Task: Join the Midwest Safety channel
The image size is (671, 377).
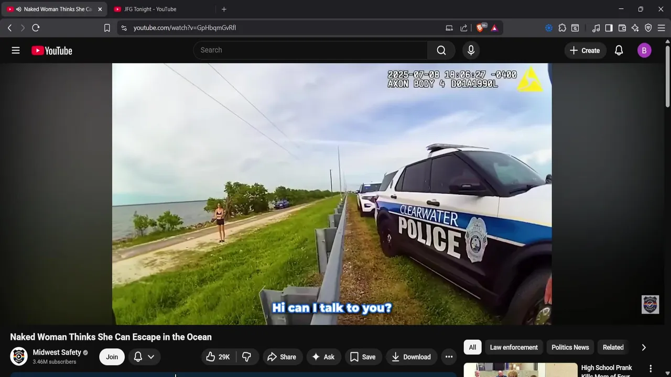Action: coord(112,357)
